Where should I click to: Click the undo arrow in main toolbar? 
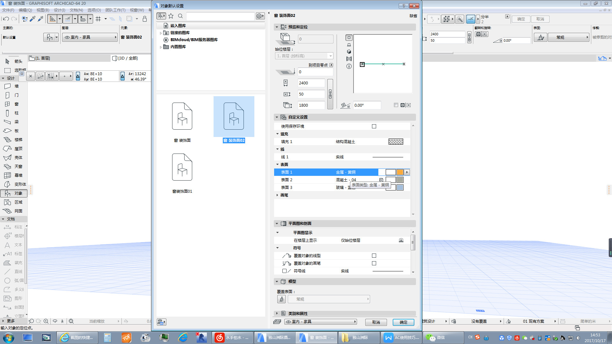pos(6,19)
